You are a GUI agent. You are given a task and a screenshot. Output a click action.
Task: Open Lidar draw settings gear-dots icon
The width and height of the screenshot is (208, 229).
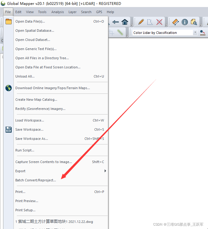coord(202,33)
